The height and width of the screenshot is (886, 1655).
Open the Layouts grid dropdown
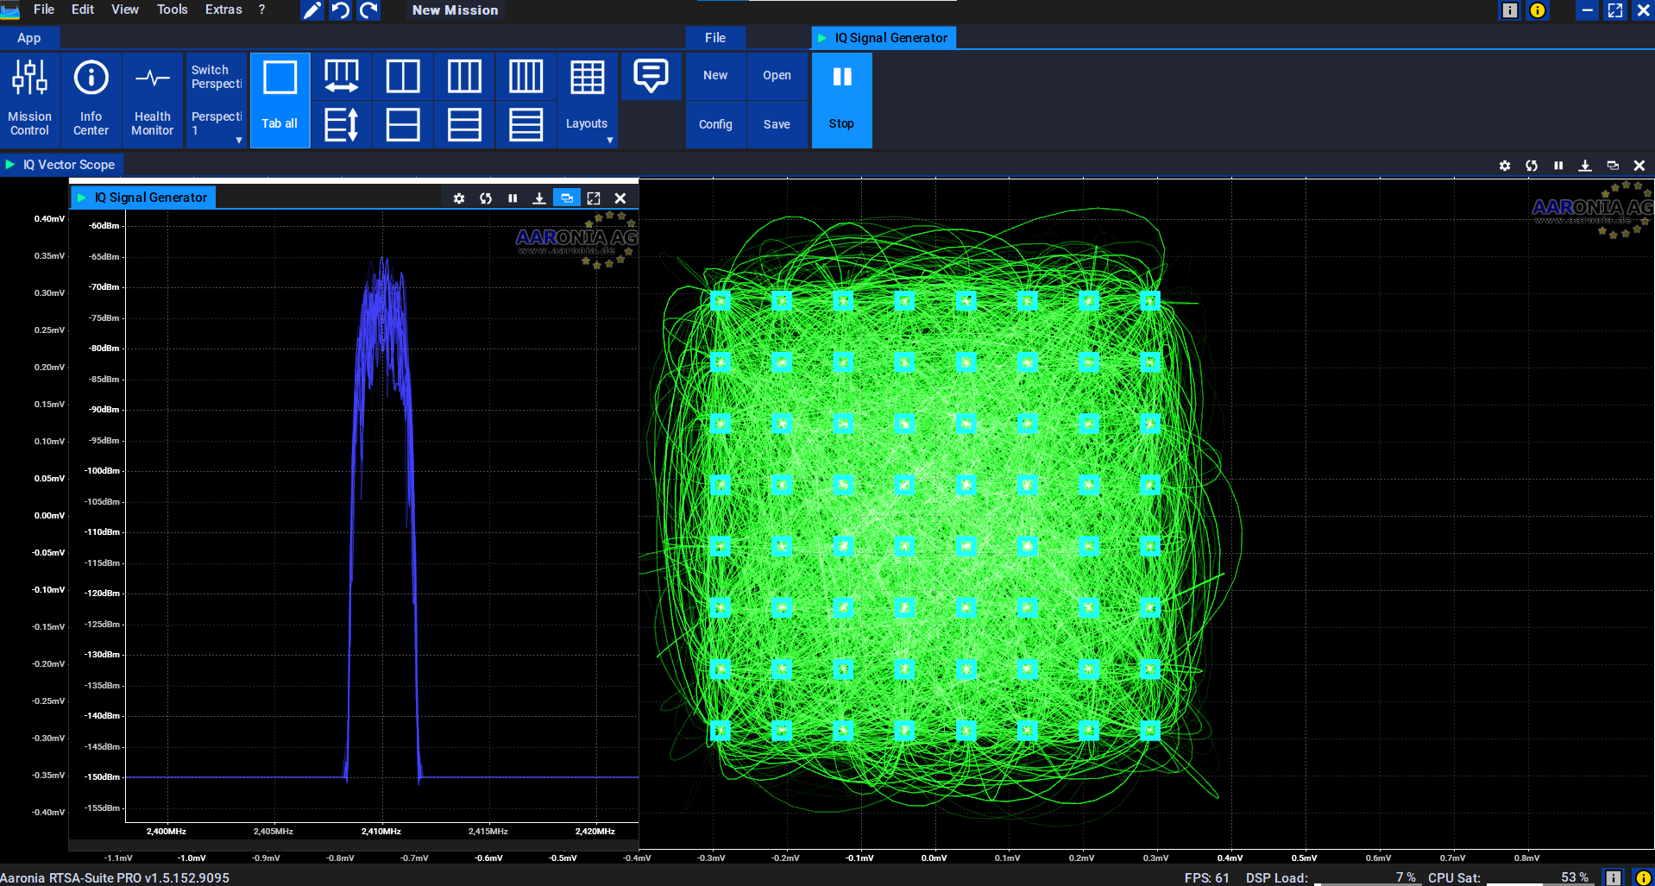pyautogui.click(x=588, y=100)
